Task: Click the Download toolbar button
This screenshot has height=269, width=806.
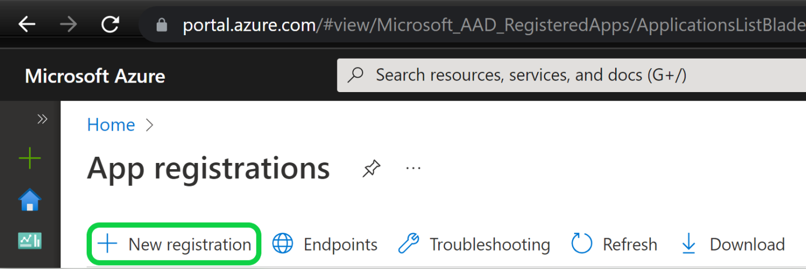Action: click(733, 244)
